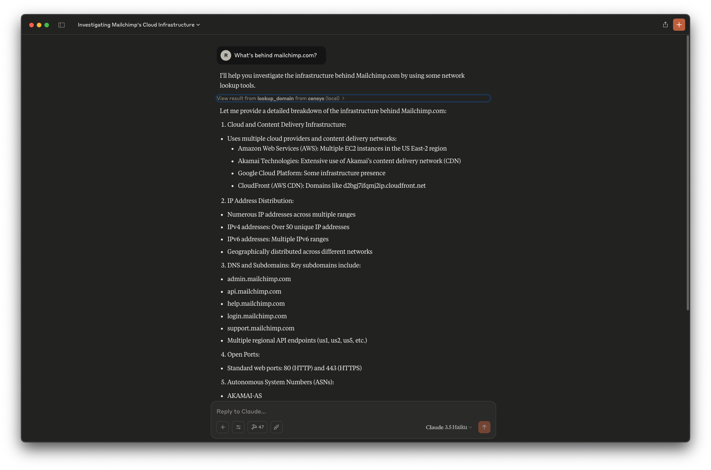Toggle the sidebar panel icon in title bar

click(x=61, y=24)
